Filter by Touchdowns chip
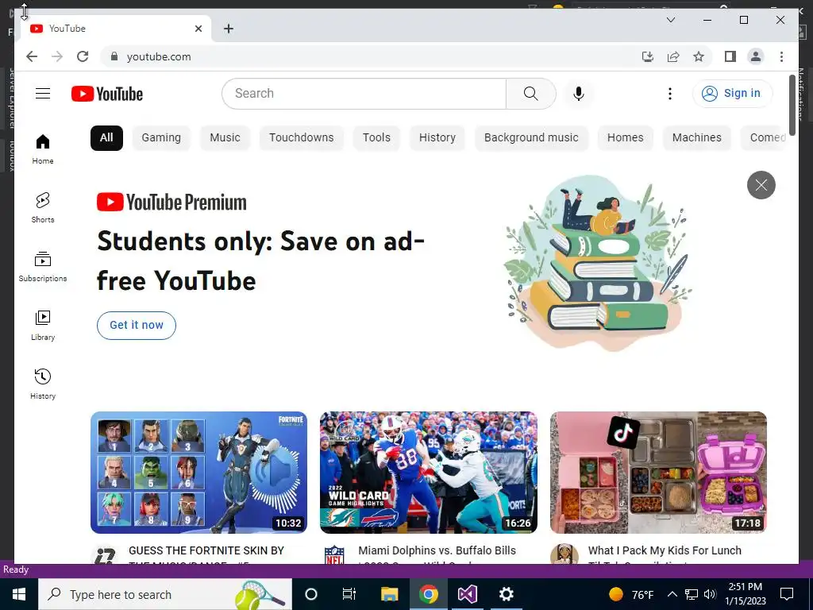 [x=301, y=137]
